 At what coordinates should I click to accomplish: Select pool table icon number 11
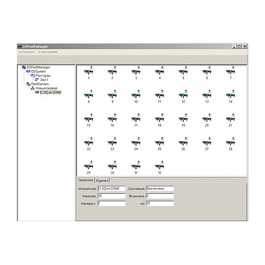tap(160, 94)
